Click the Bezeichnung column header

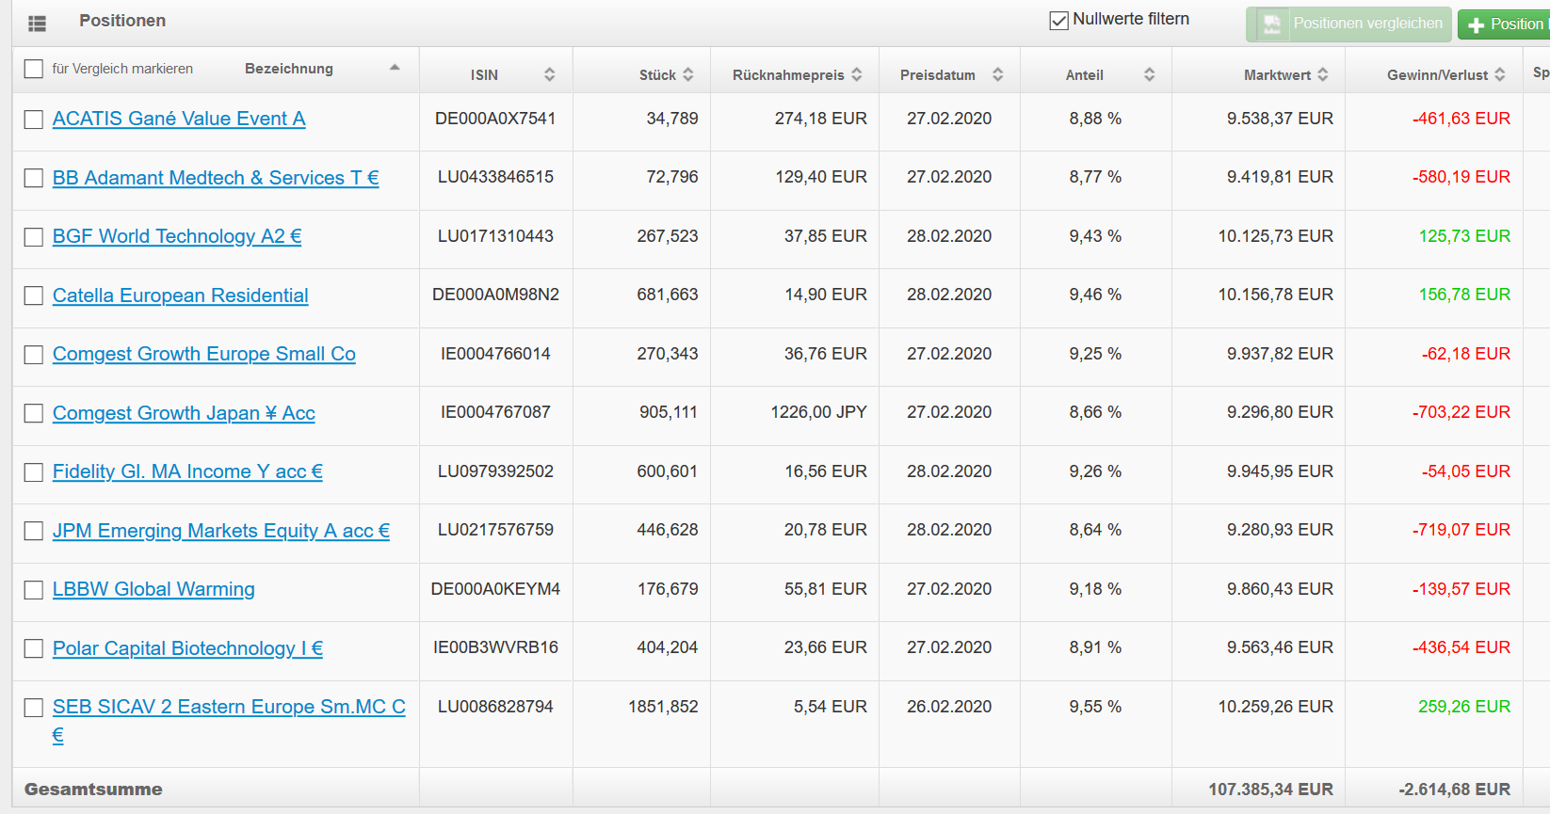[288, 69]
